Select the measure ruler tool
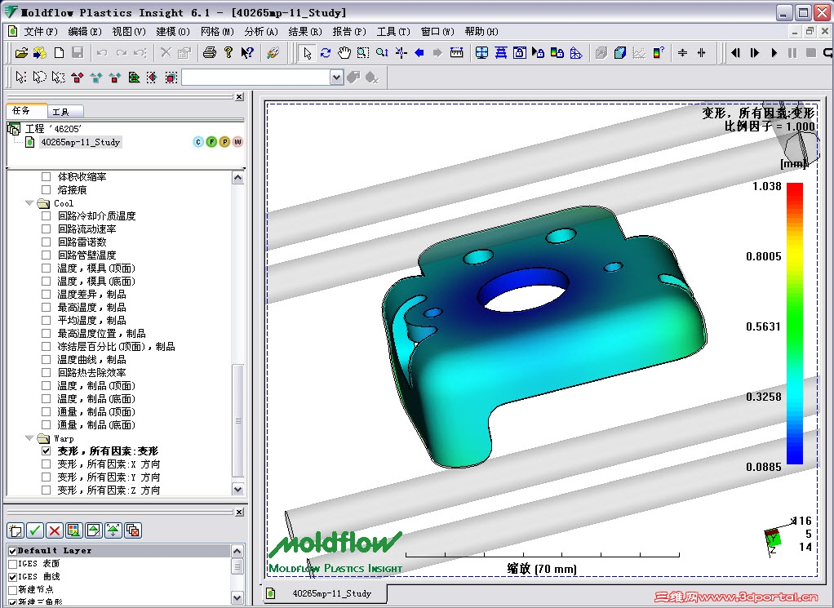 coord(456,53)
